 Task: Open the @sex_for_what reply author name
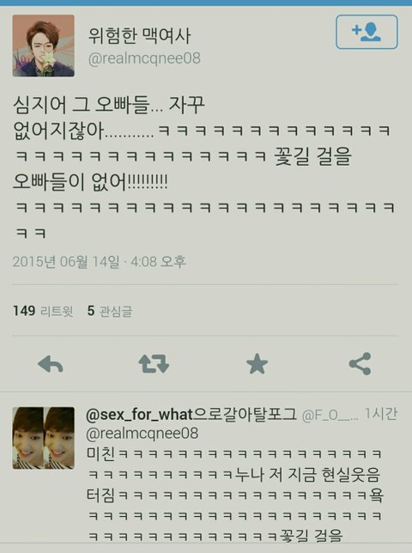tap(191, 415)
